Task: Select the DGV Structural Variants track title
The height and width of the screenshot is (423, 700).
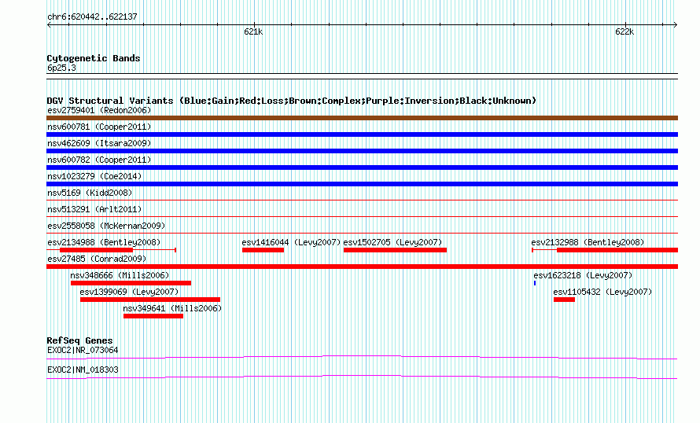Action: pos(292,101)
